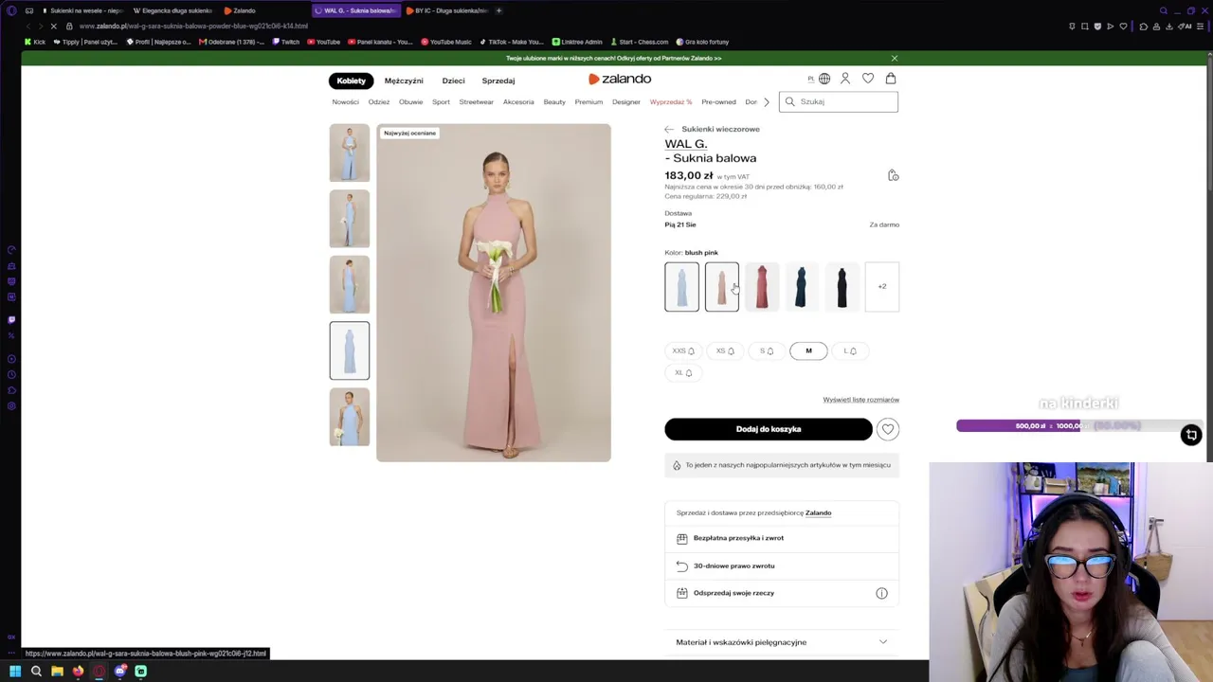The height and width of the screenshot is (682, 1213).
Task: Expand Materiał i wskazówki pielęgnacyjne section
Action: [782, 642]
